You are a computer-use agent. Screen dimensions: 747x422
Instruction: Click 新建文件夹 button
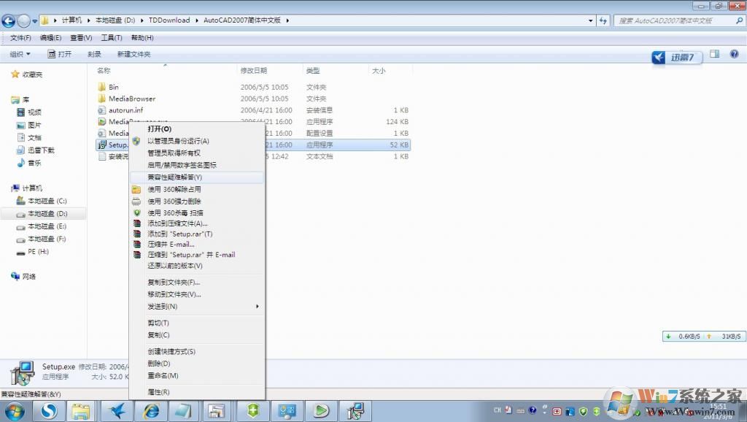pyautogui.click(x=134, y=54)
